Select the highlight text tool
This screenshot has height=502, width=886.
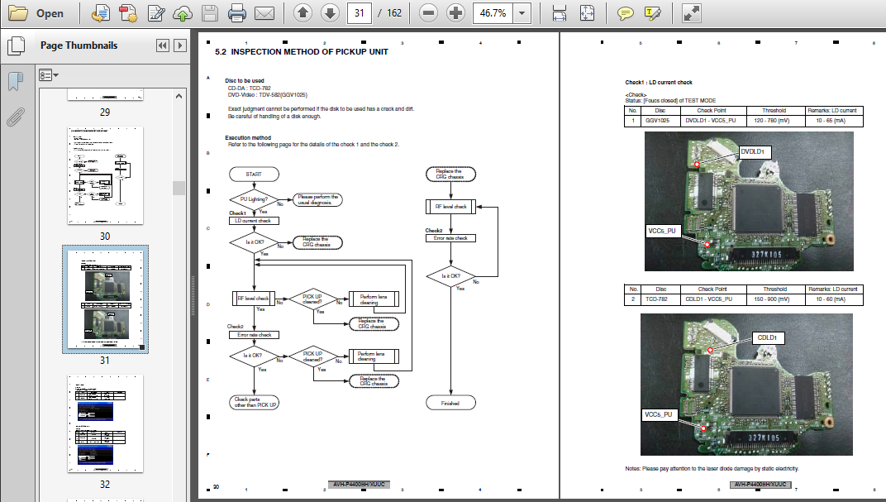pos(652,13)
